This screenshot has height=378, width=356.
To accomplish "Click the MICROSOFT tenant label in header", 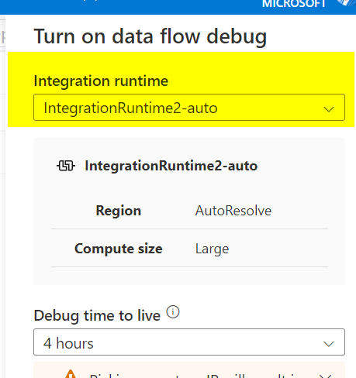I will click(294, 4).
